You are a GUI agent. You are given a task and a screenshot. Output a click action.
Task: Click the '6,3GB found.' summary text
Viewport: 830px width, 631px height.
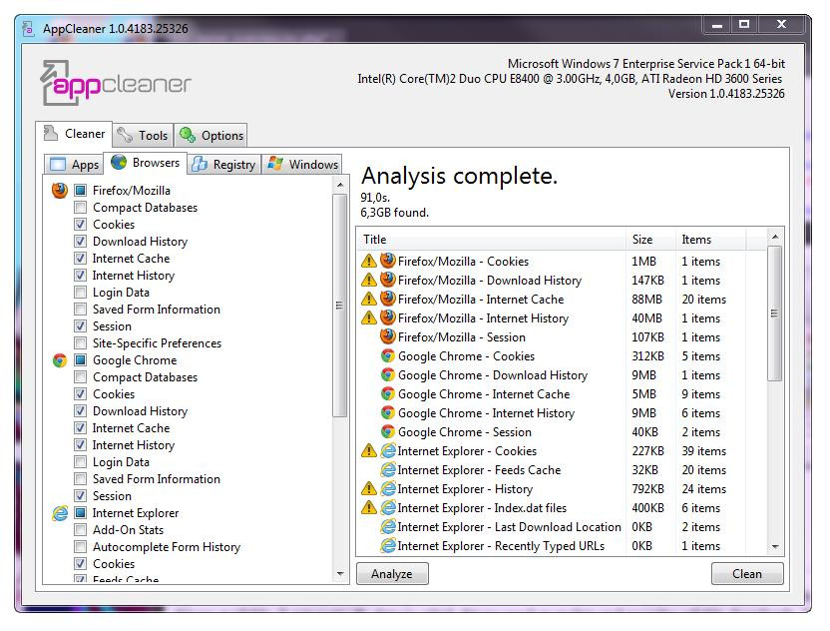[394, 213]
